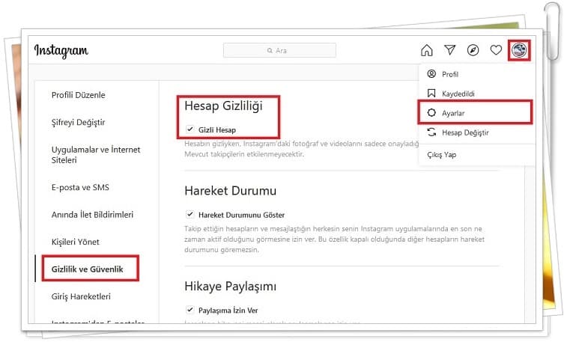The width and height of the screenshot is (567, 342).
Task: Click the profile avatar picture
Action: pos(519,50)
